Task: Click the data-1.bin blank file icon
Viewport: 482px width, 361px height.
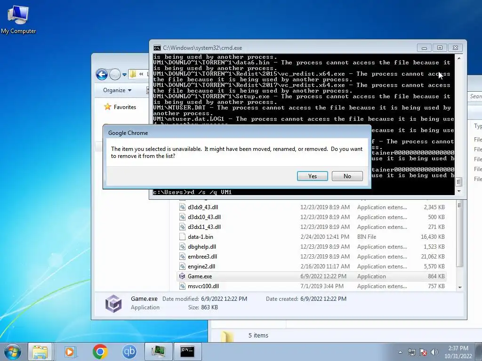Action: (182, 237)
